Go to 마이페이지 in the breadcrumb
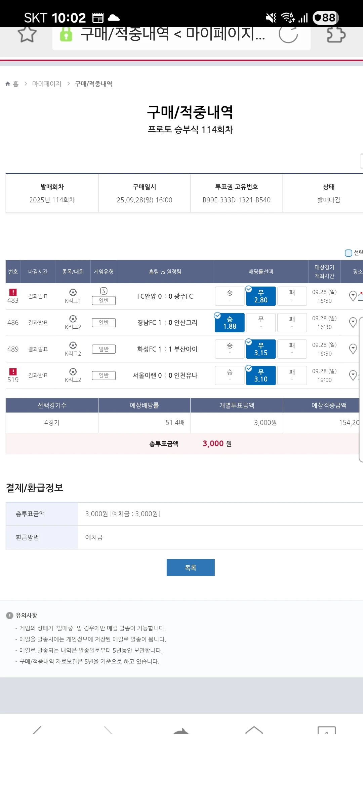This screenshot has height=788, width=363. (x=47, y=84)
